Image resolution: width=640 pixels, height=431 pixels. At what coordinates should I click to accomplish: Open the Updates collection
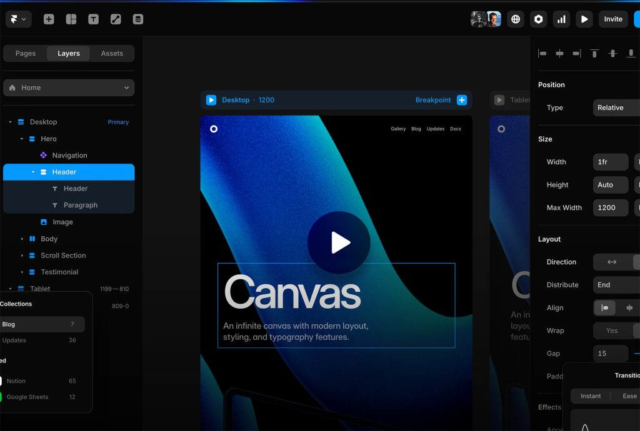click(41, 340)
